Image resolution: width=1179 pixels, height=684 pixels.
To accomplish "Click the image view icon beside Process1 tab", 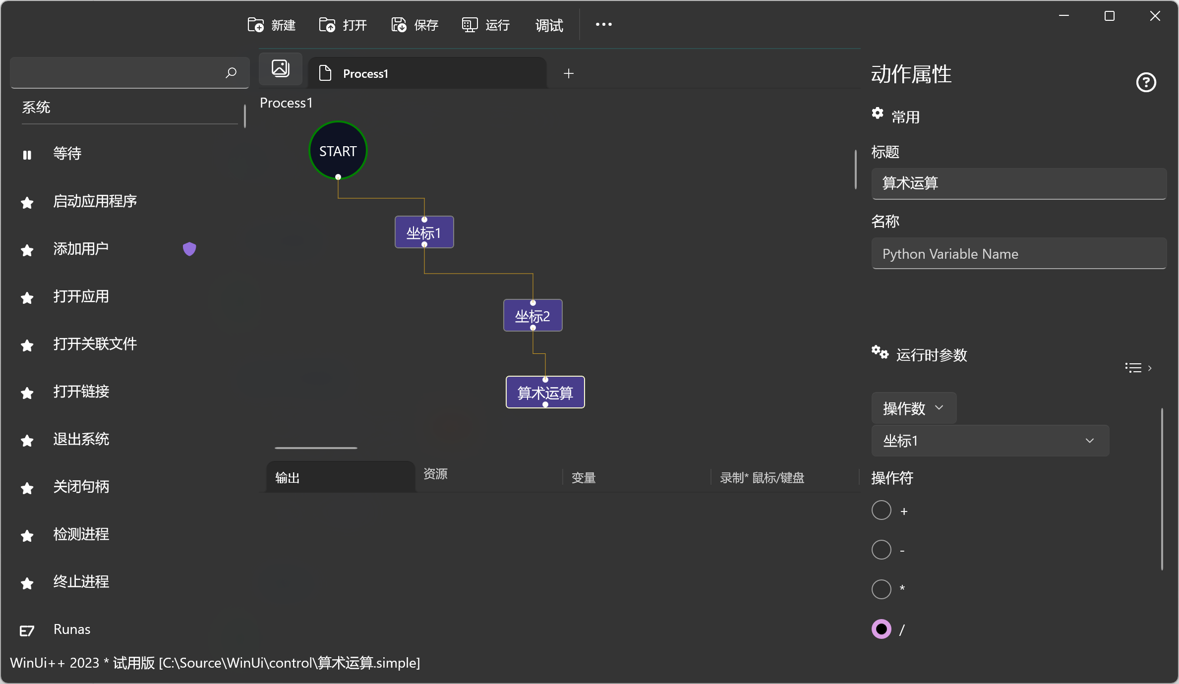I will click(x=281, y=68).
